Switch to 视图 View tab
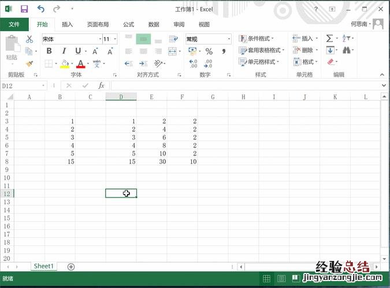The width and height of the screenshot is (390, 288). [204, 24]
